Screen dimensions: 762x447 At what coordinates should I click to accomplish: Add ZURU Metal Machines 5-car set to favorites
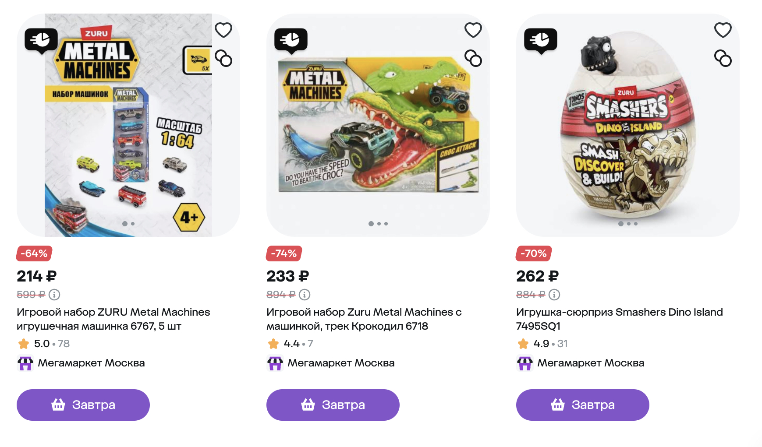coord(223,30)
